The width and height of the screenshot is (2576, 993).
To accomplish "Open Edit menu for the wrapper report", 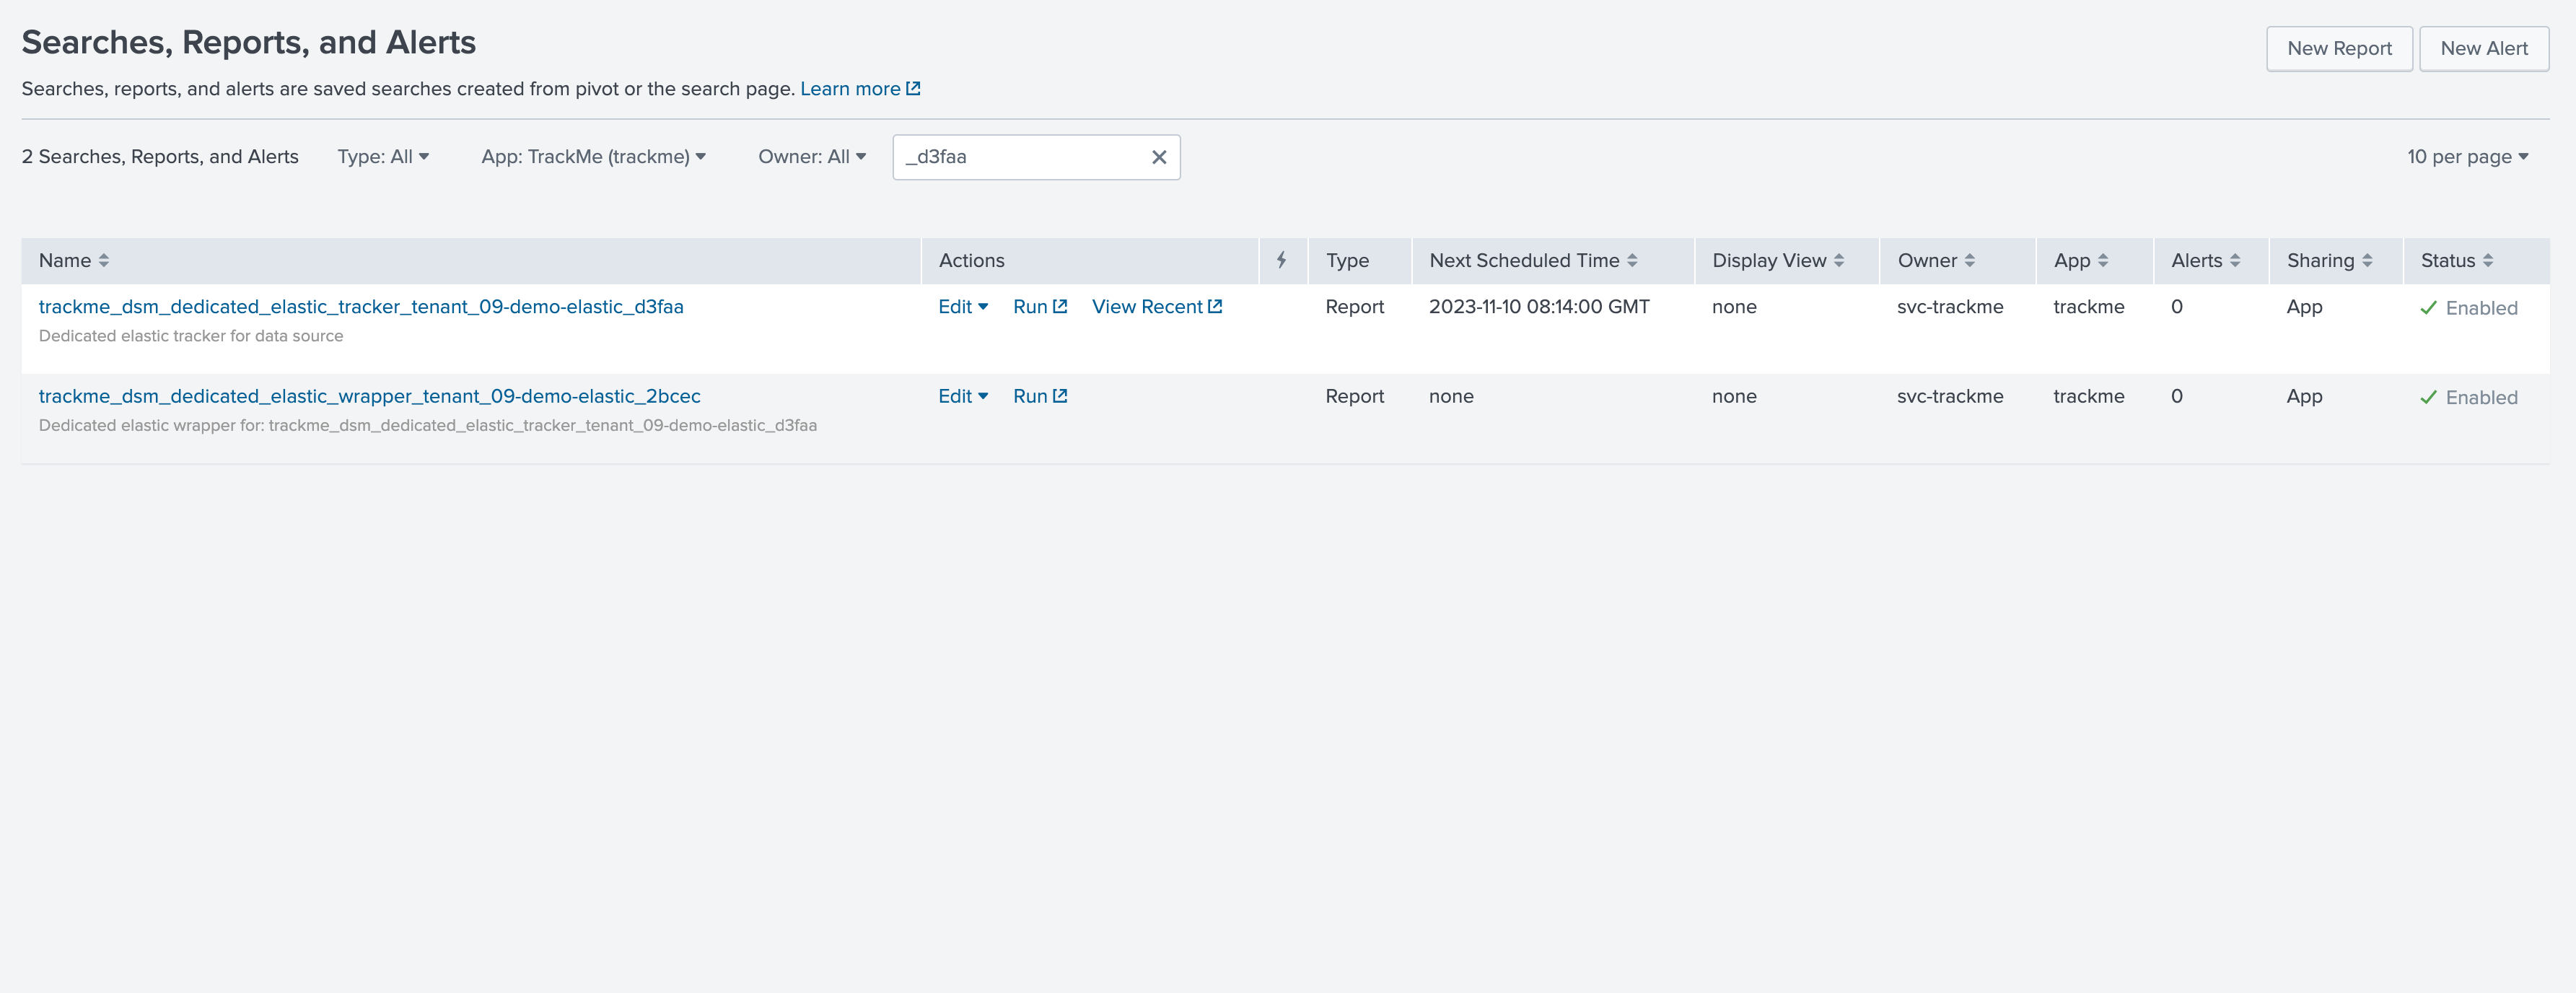I will click(963, 397).
